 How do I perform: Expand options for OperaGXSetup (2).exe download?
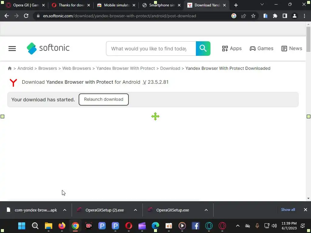coord(135,210)
